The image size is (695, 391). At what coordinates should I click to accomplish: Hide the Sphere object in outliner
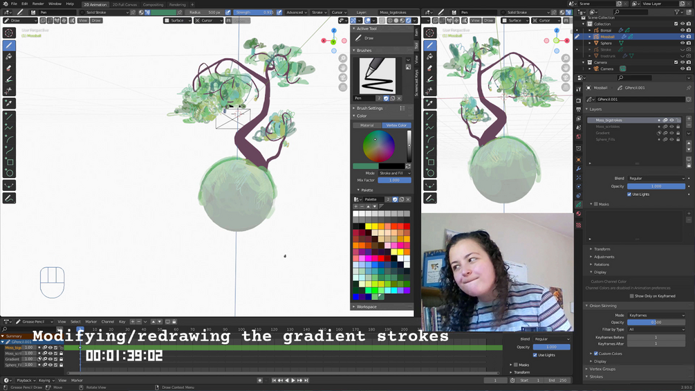(682, 43)
